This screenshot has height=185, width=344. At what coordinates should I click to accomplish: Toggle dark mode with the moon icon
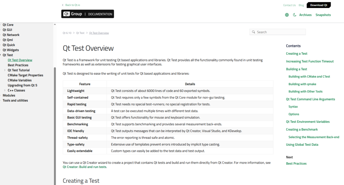(x=295, y=15)
